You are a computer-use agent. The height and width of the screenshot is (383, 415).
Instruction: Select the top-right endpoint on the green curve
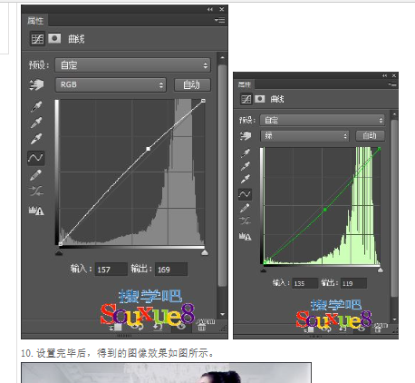(x=379, y=149)
